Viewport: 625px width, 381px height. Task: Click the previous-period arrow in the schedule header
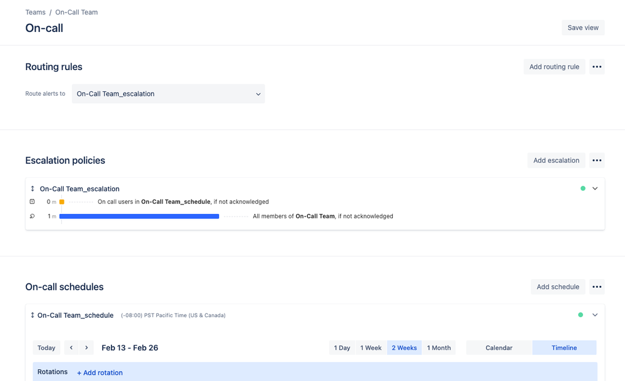coord(73,347)
